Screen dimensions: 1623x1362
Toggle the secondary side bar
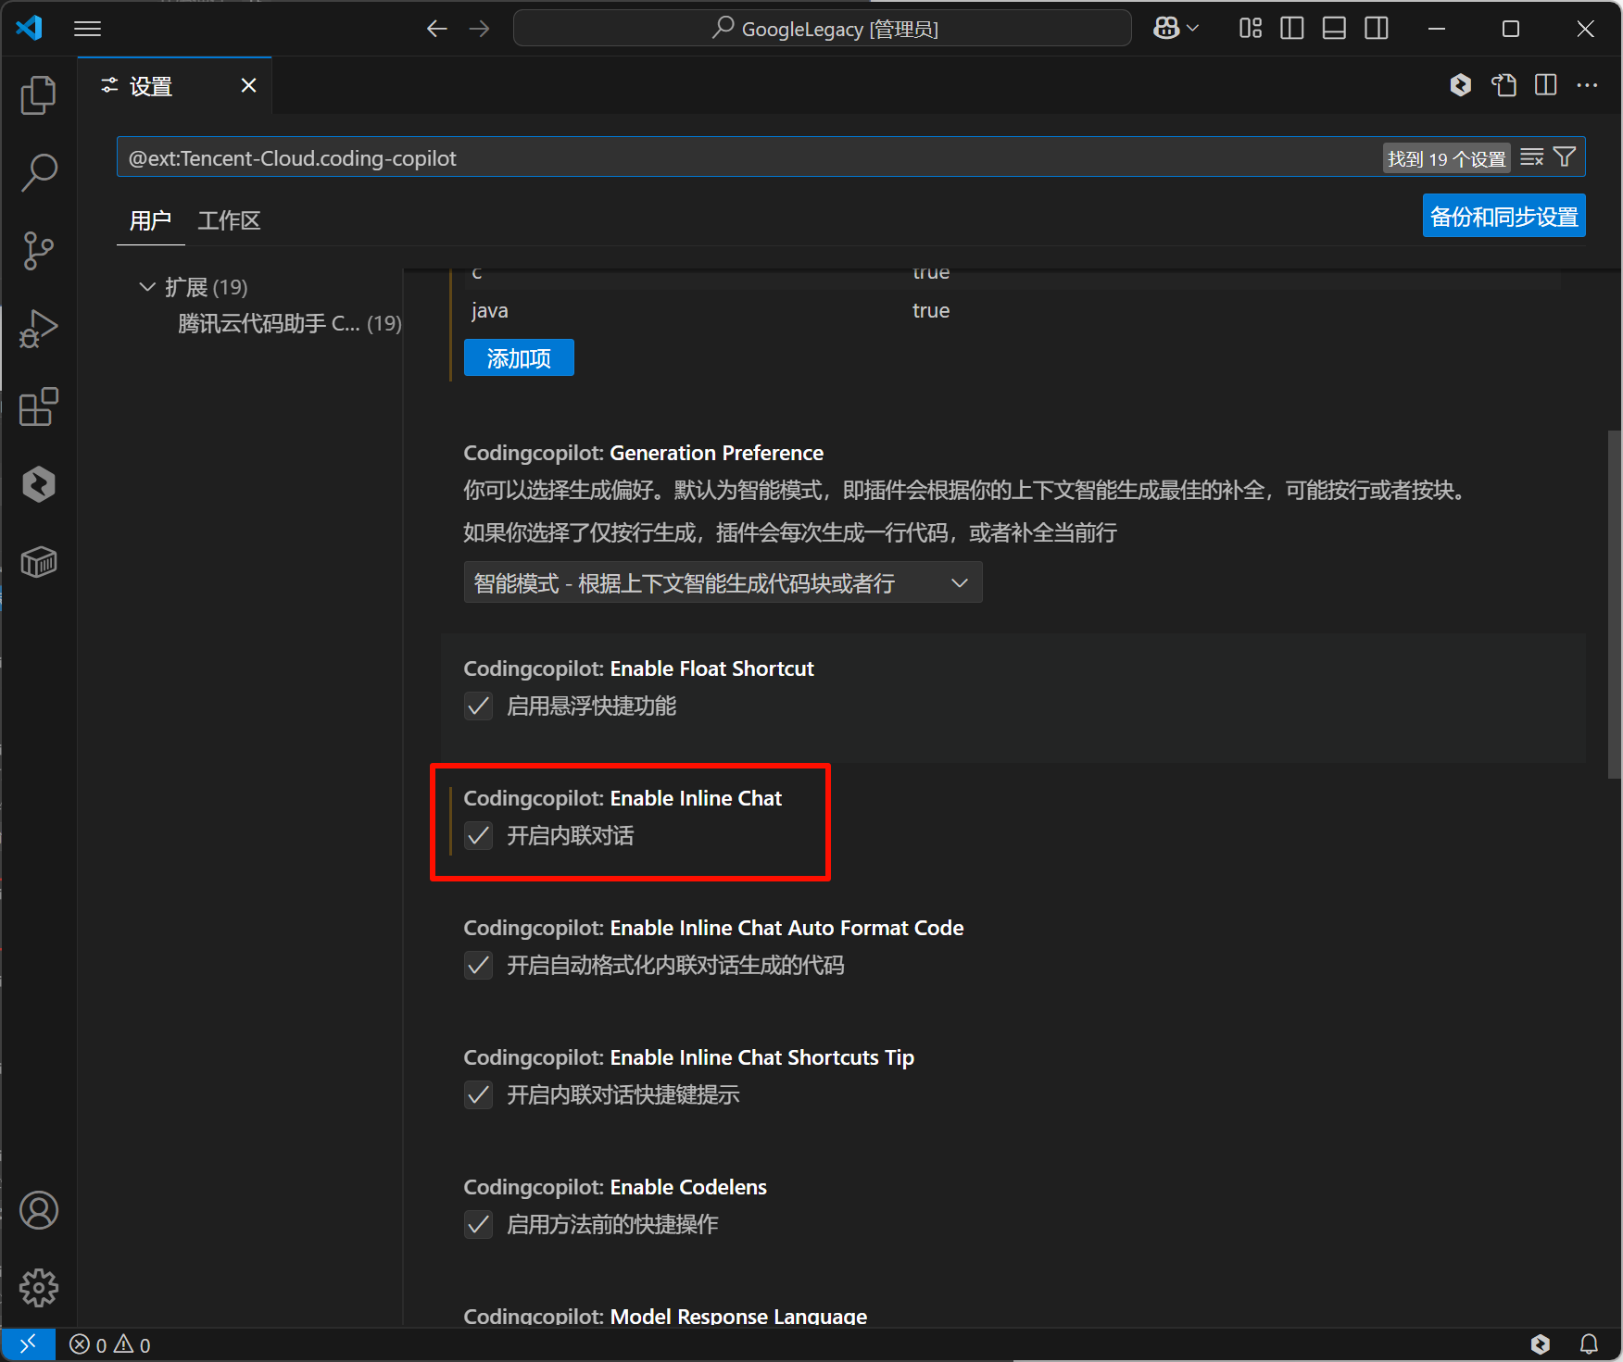[1377, 29]
